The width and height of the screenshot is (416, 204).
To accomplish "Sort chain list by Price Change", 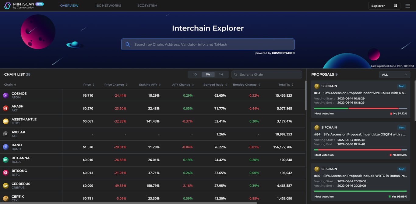I will tap(116, 85).
